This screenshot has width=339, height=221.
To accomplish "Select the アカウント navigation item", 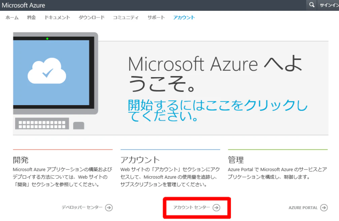I will 184,18.
